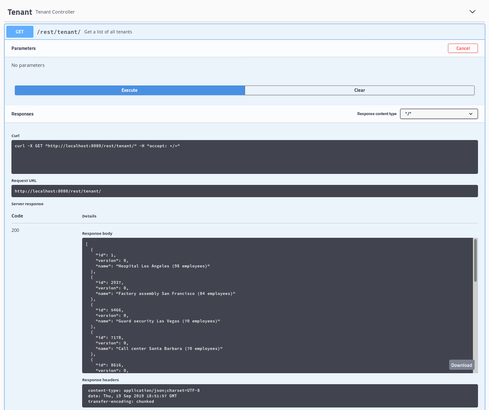Click the response body scrollbar thumb

pyautogui.click(x=475, y=260)
